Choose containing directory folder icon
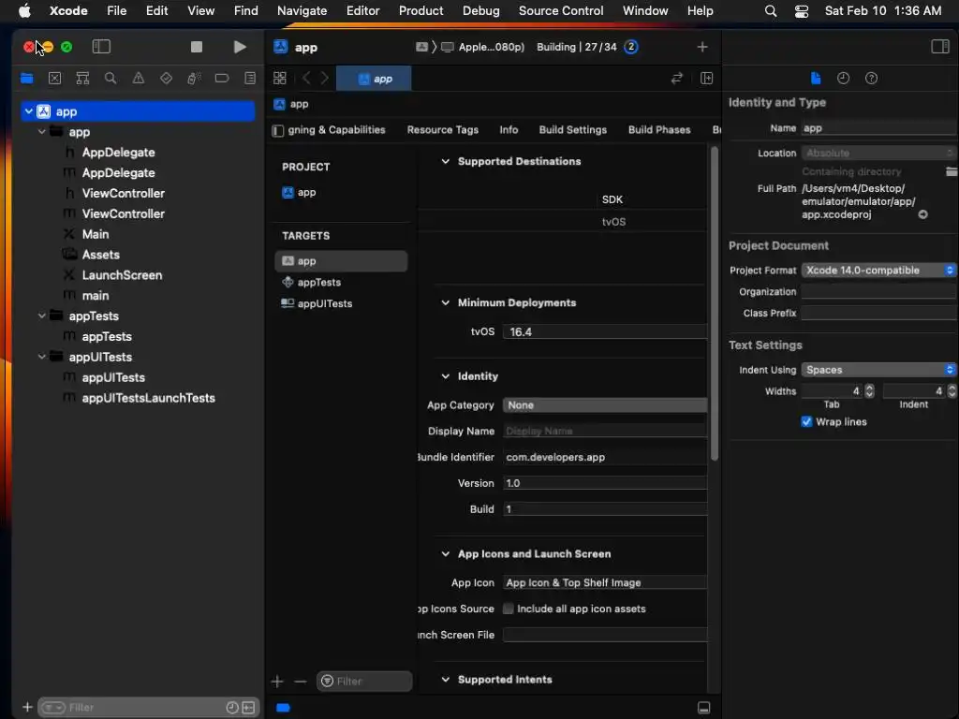The image size is (959, 719). coord(952,172)
